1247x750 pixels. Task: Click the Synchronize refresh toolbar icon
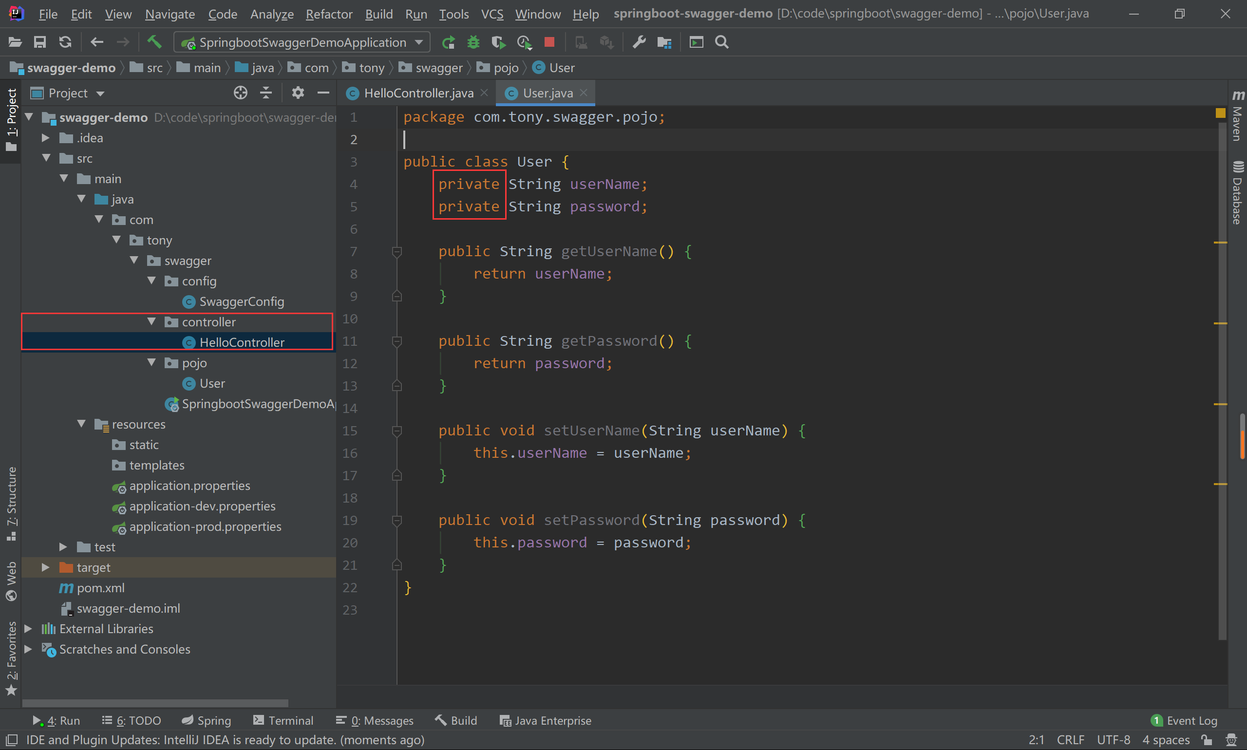65,42
